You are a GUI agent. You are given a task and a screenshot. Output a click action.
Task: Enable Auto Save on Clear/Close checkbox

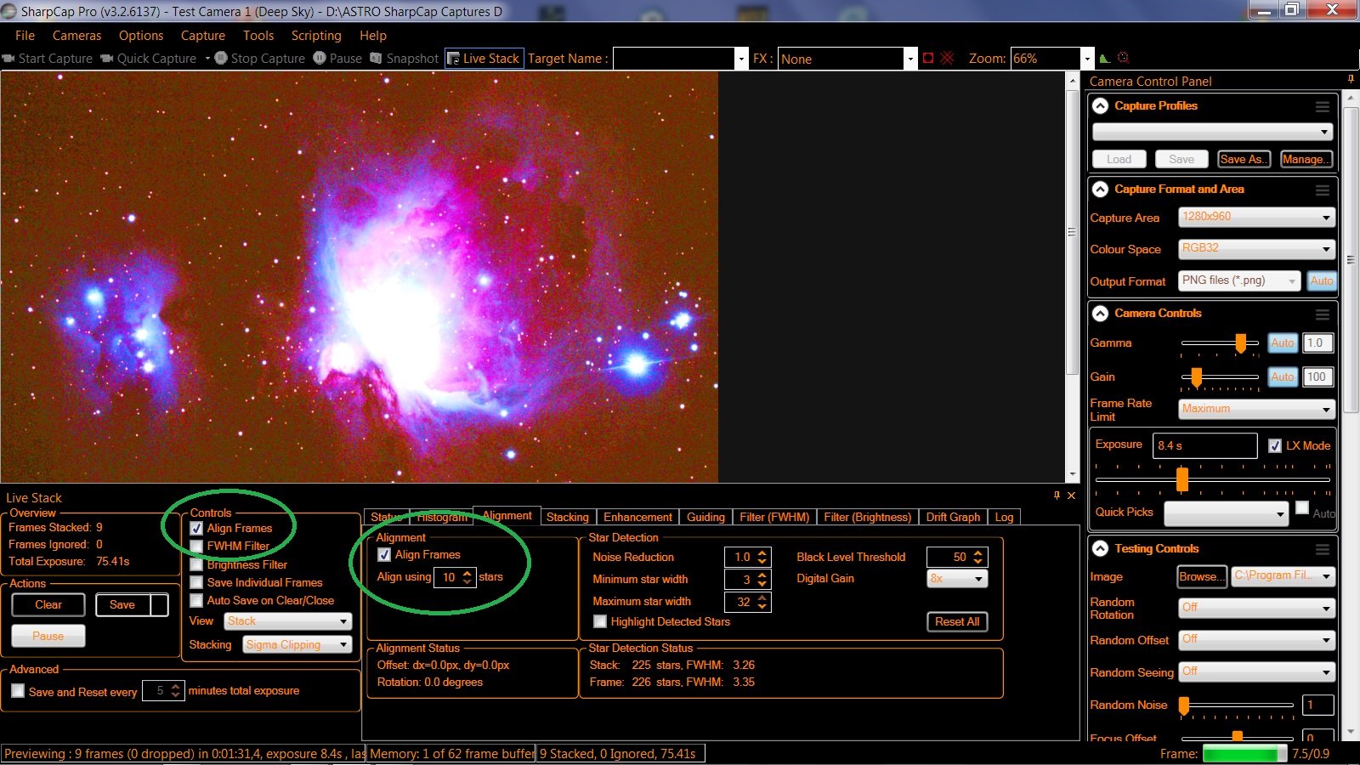pyautogui.click(x=196, y=600)
